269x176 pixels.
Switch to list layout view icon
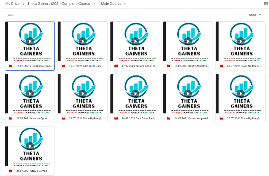coord(266,4)
